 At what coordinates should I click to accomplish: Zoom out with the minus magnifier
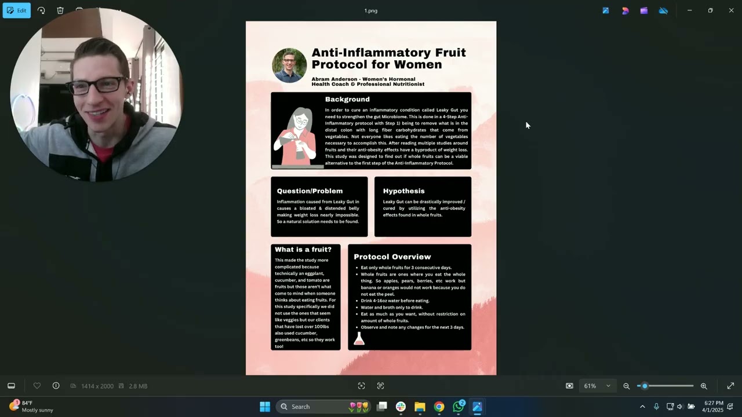[626, 386]
